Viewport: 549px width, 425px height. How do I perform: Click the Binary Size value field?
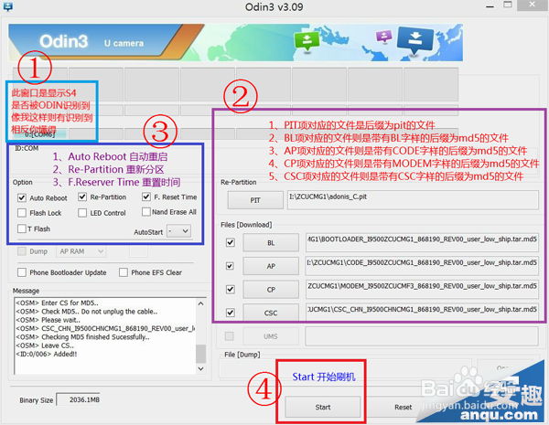click(x=79, y=399)
